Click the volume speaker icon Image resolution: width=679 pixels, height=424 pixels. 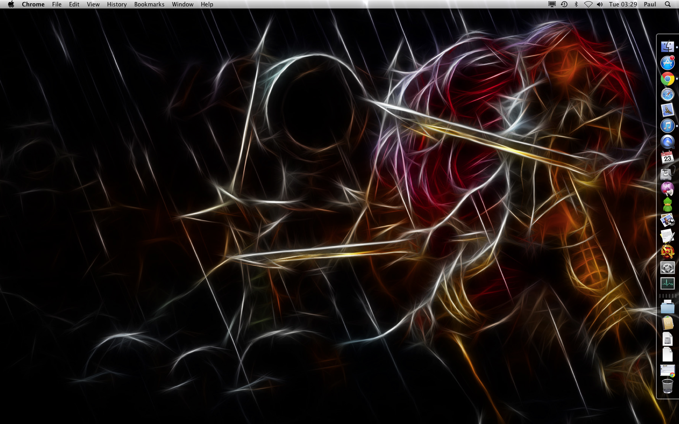(600, 4)
